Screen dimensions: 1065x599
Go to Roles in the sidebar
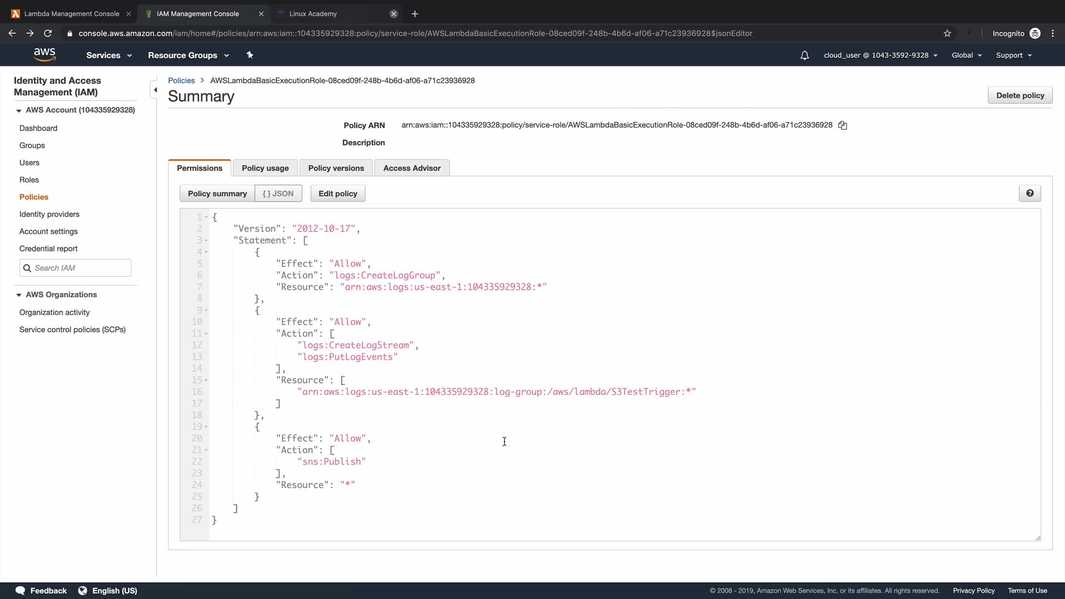(29, 180)
